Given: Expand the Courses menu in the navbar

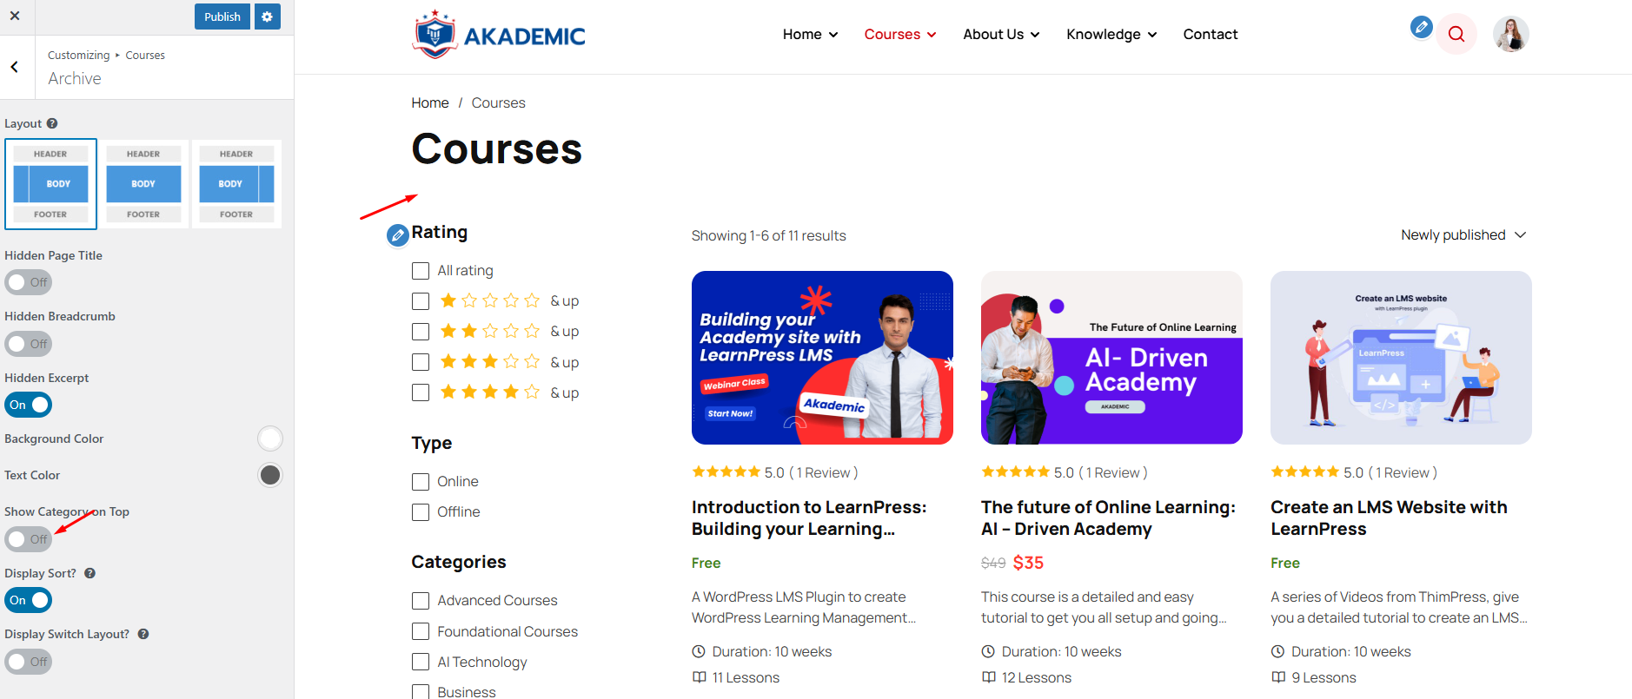Looking at the screenshot, I should coord(899,35).
